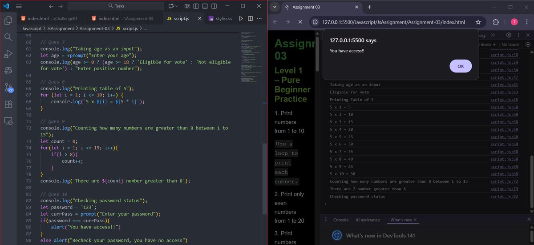Open the script.js:79 source link

504,189
